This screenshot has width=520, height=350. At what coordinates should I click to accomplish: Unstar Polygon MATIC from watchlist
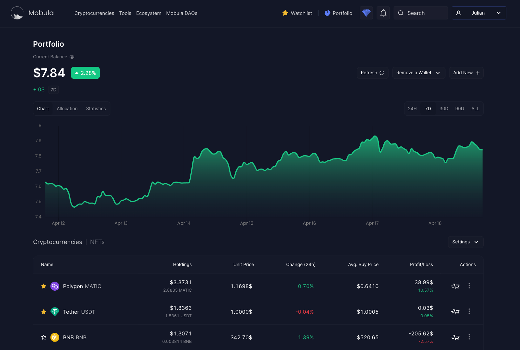pyautogui.click(x=44, y=286)
